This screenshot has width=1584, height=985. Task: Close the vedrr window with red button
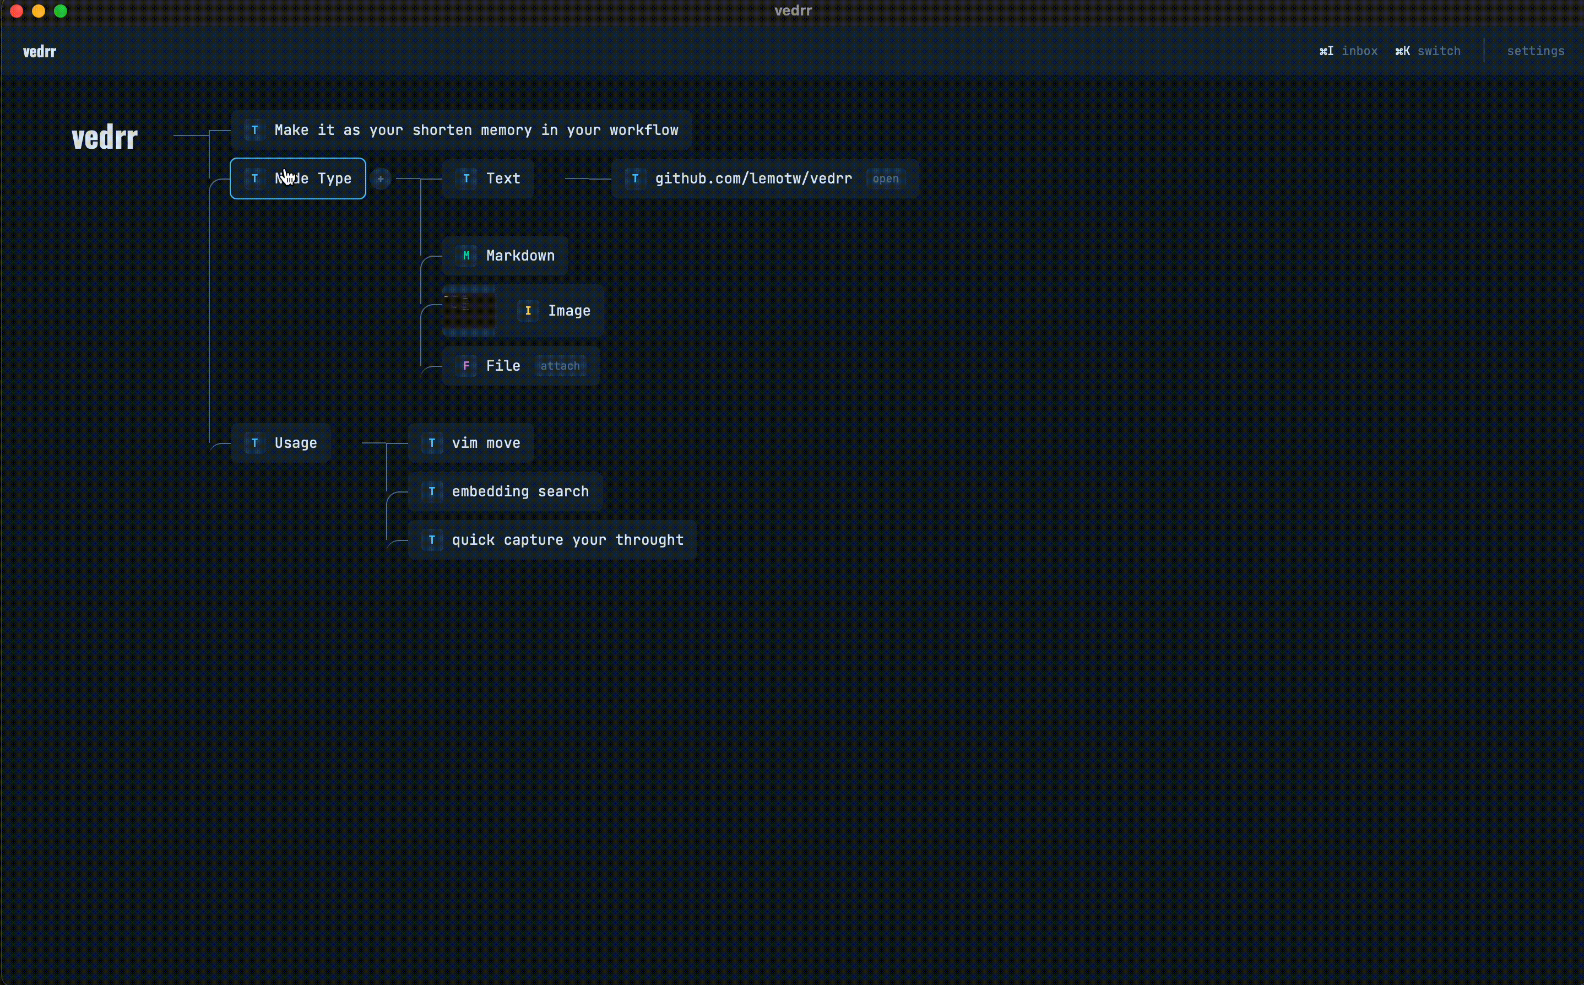[x=17, y=11]
